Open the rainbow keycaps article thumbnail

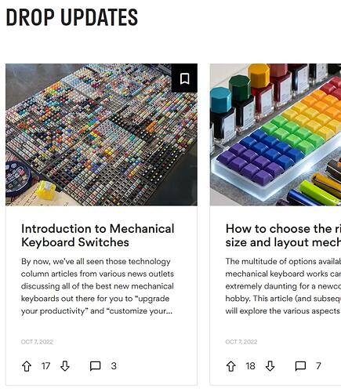[x=275, y=135]
